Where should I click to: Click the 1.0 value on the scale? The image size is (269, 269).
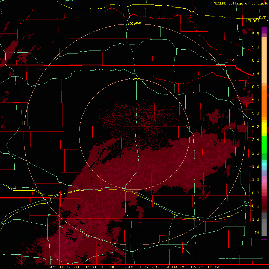pyautogui.click(x=256, y=180)
